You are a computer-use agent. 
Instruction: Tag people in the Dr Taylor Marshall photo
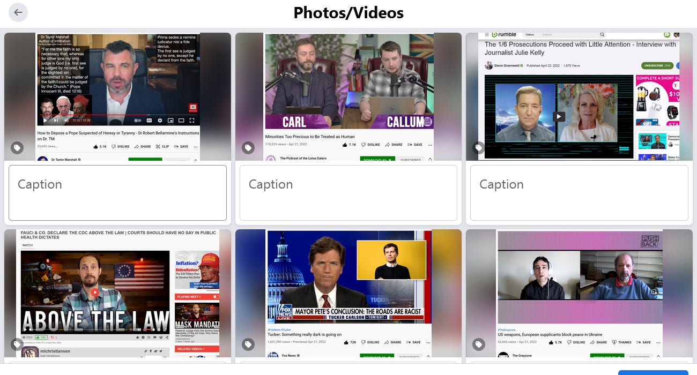[17, 148]
